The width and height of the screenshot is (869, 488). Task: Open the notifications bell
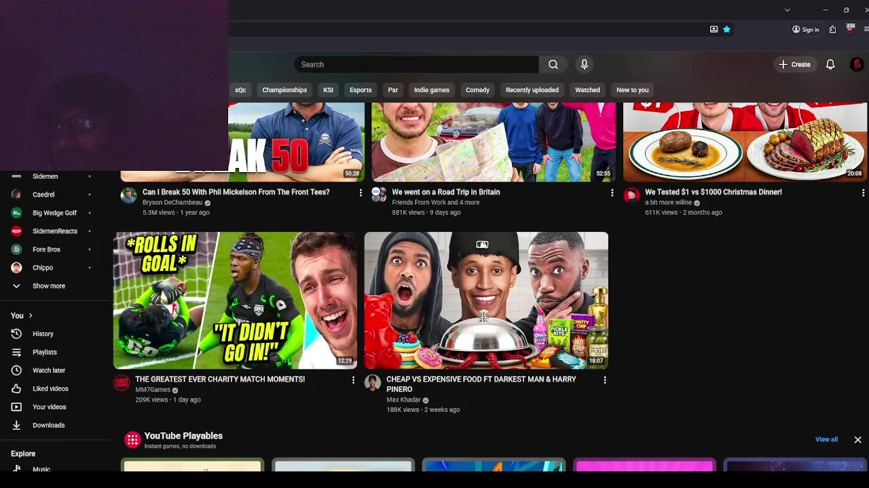pos(830,64)
